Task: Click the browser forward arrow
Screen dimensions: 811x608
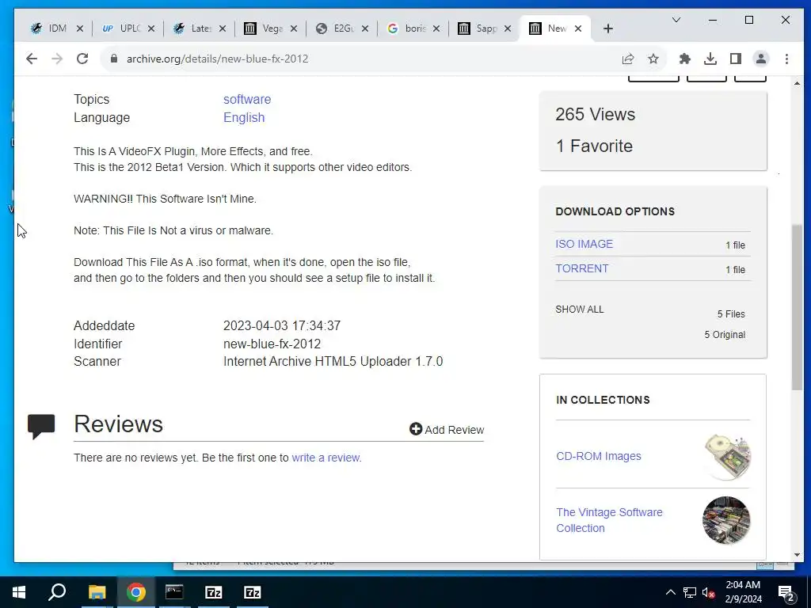Action: click(x=57, y=59)
